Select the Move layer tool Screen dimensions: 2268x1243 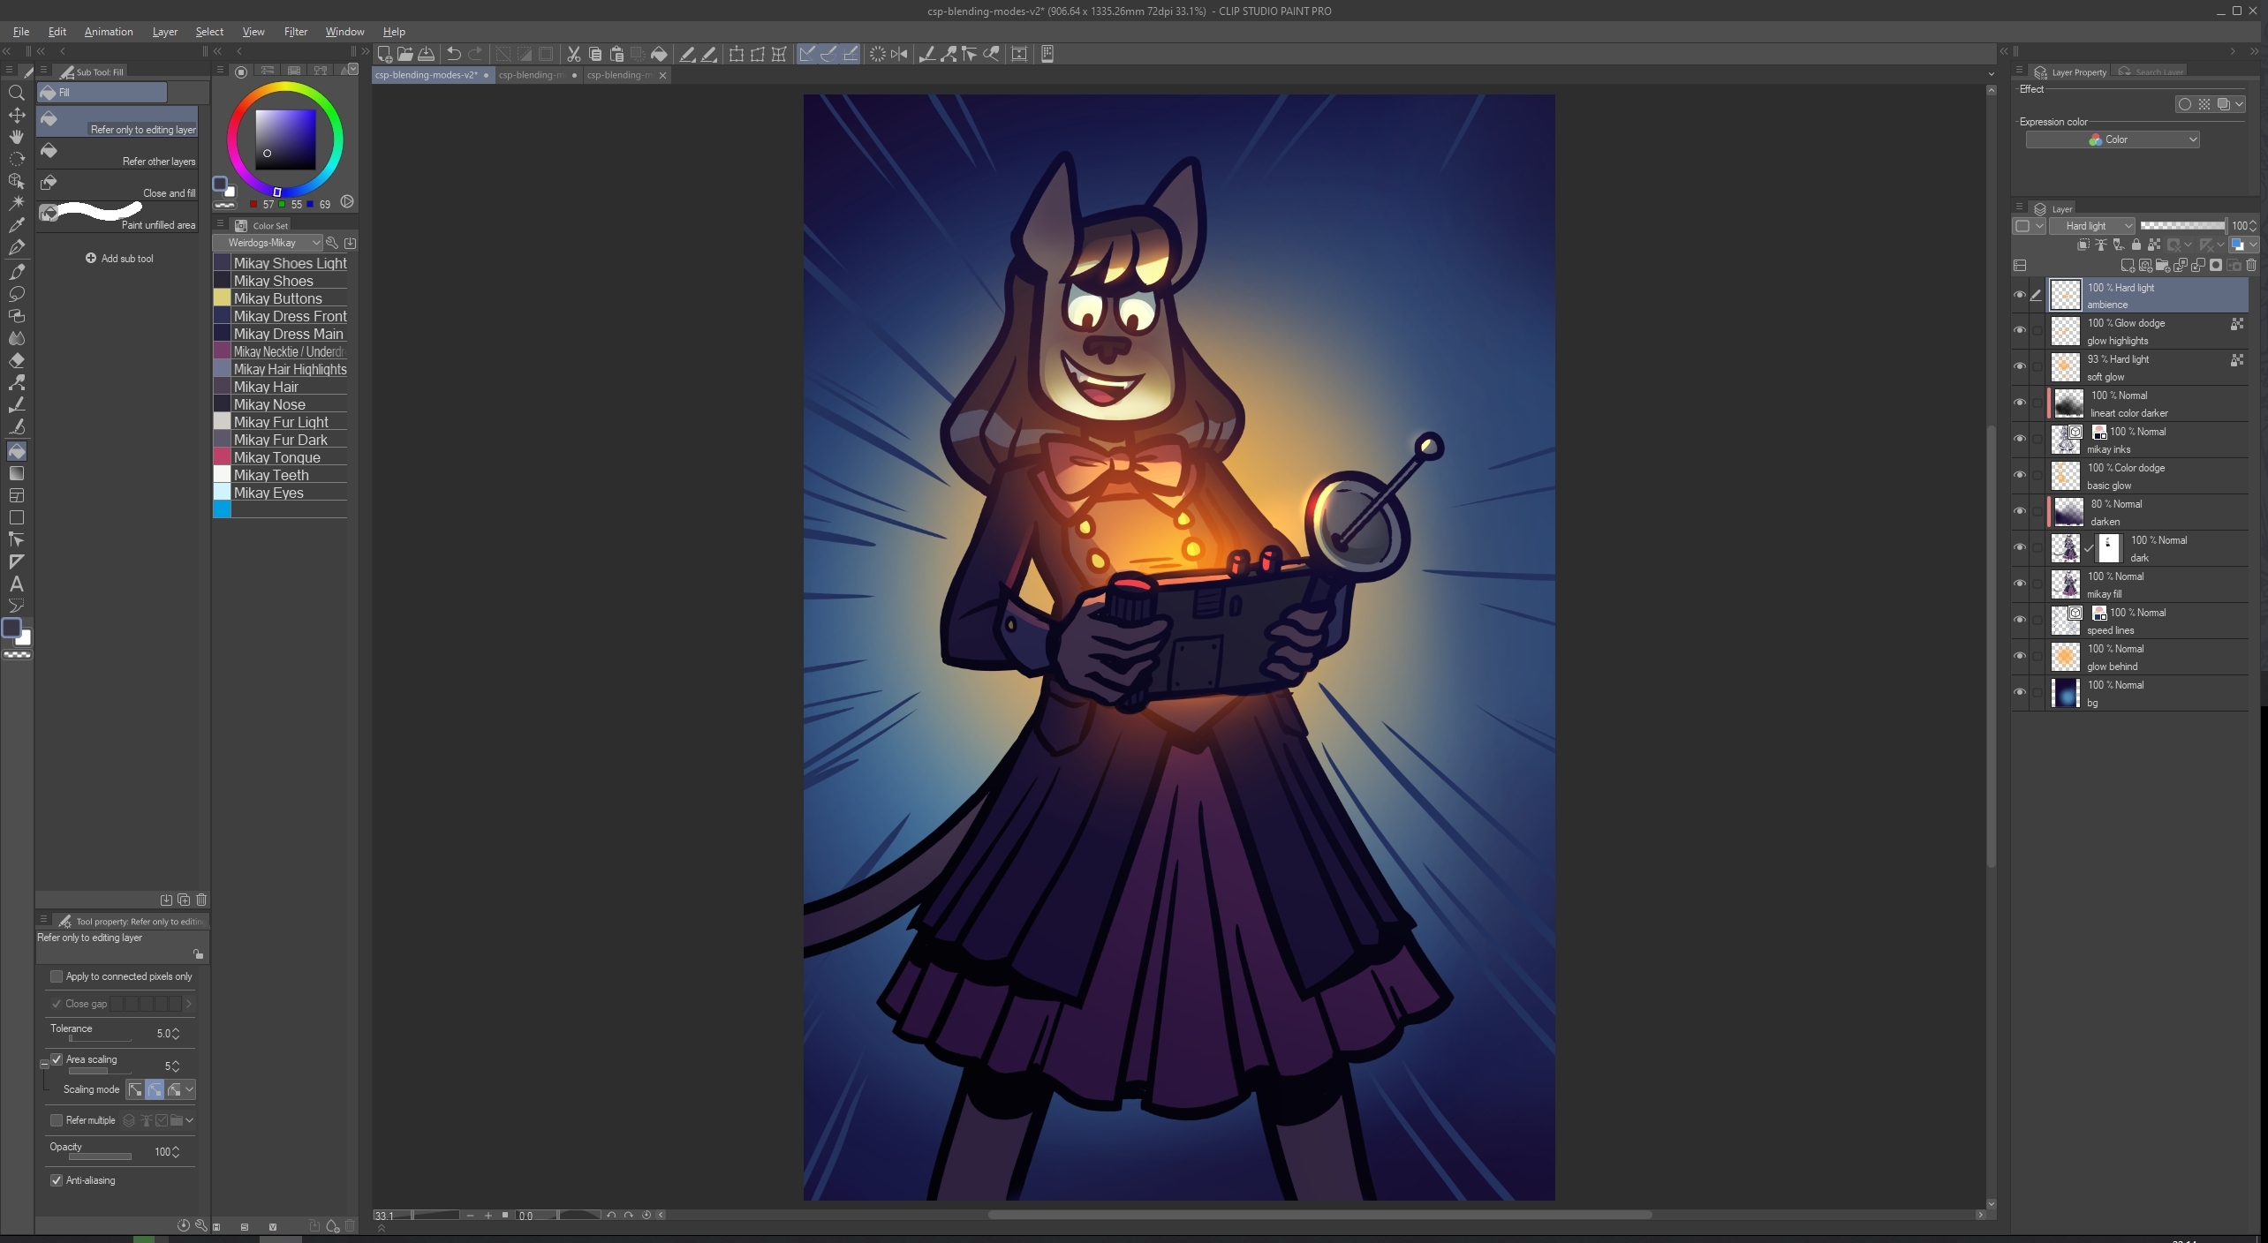pos(16,115)
